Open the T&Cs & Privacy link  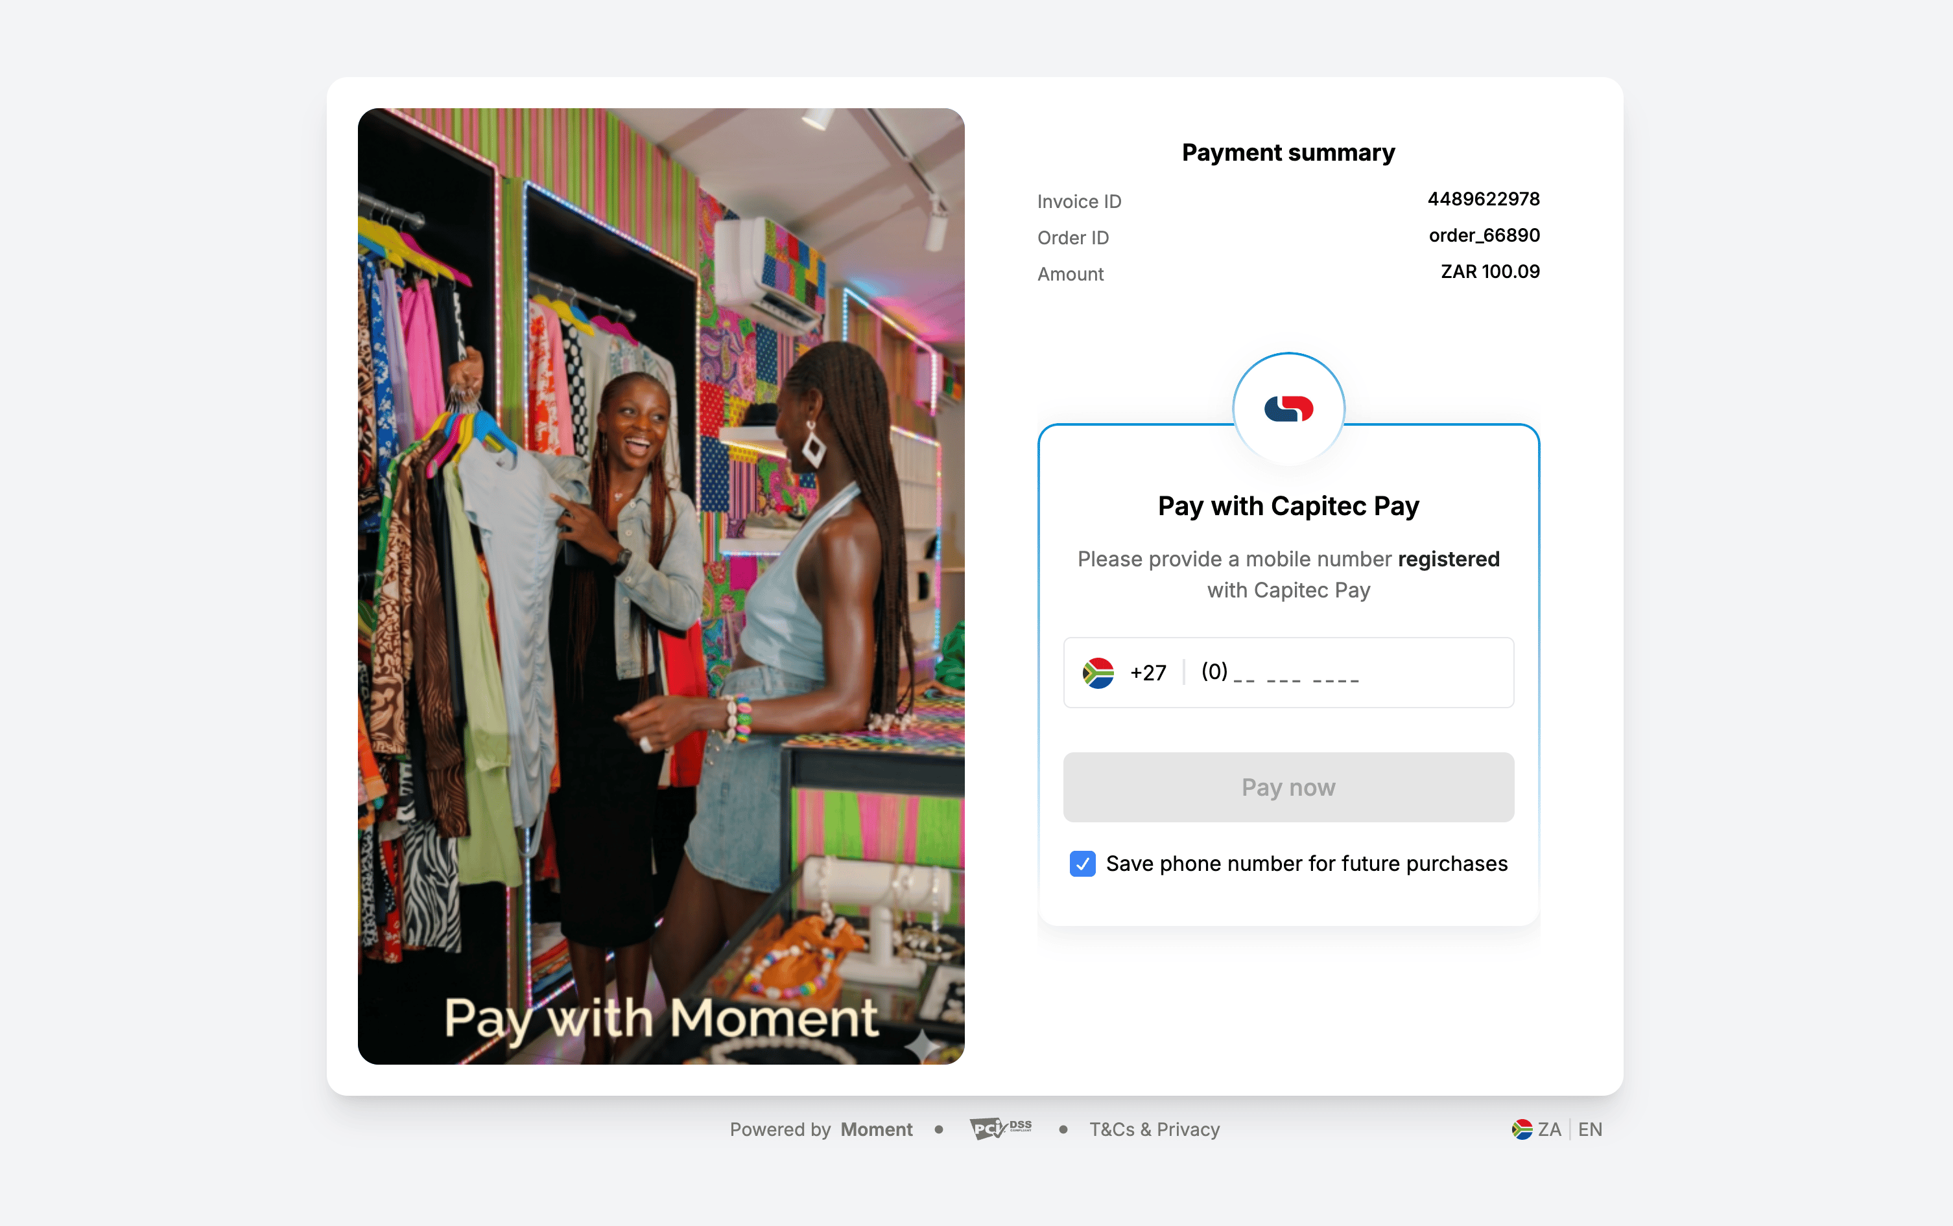click(1154, 1129)
